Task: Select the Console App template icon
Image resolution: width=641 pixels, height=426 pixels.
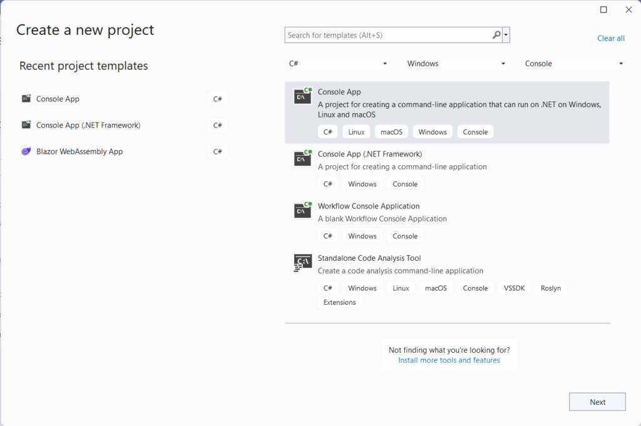Action: click(302, 96)
